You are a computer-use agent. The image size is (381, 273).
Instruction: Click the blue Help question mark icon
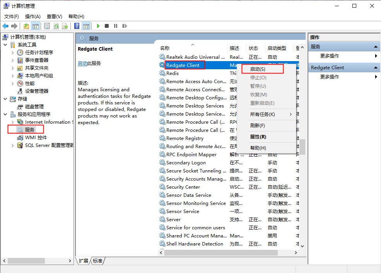77,26
